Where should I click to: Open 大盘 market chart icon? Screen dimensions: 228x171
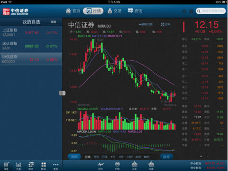tap(18, 166)
